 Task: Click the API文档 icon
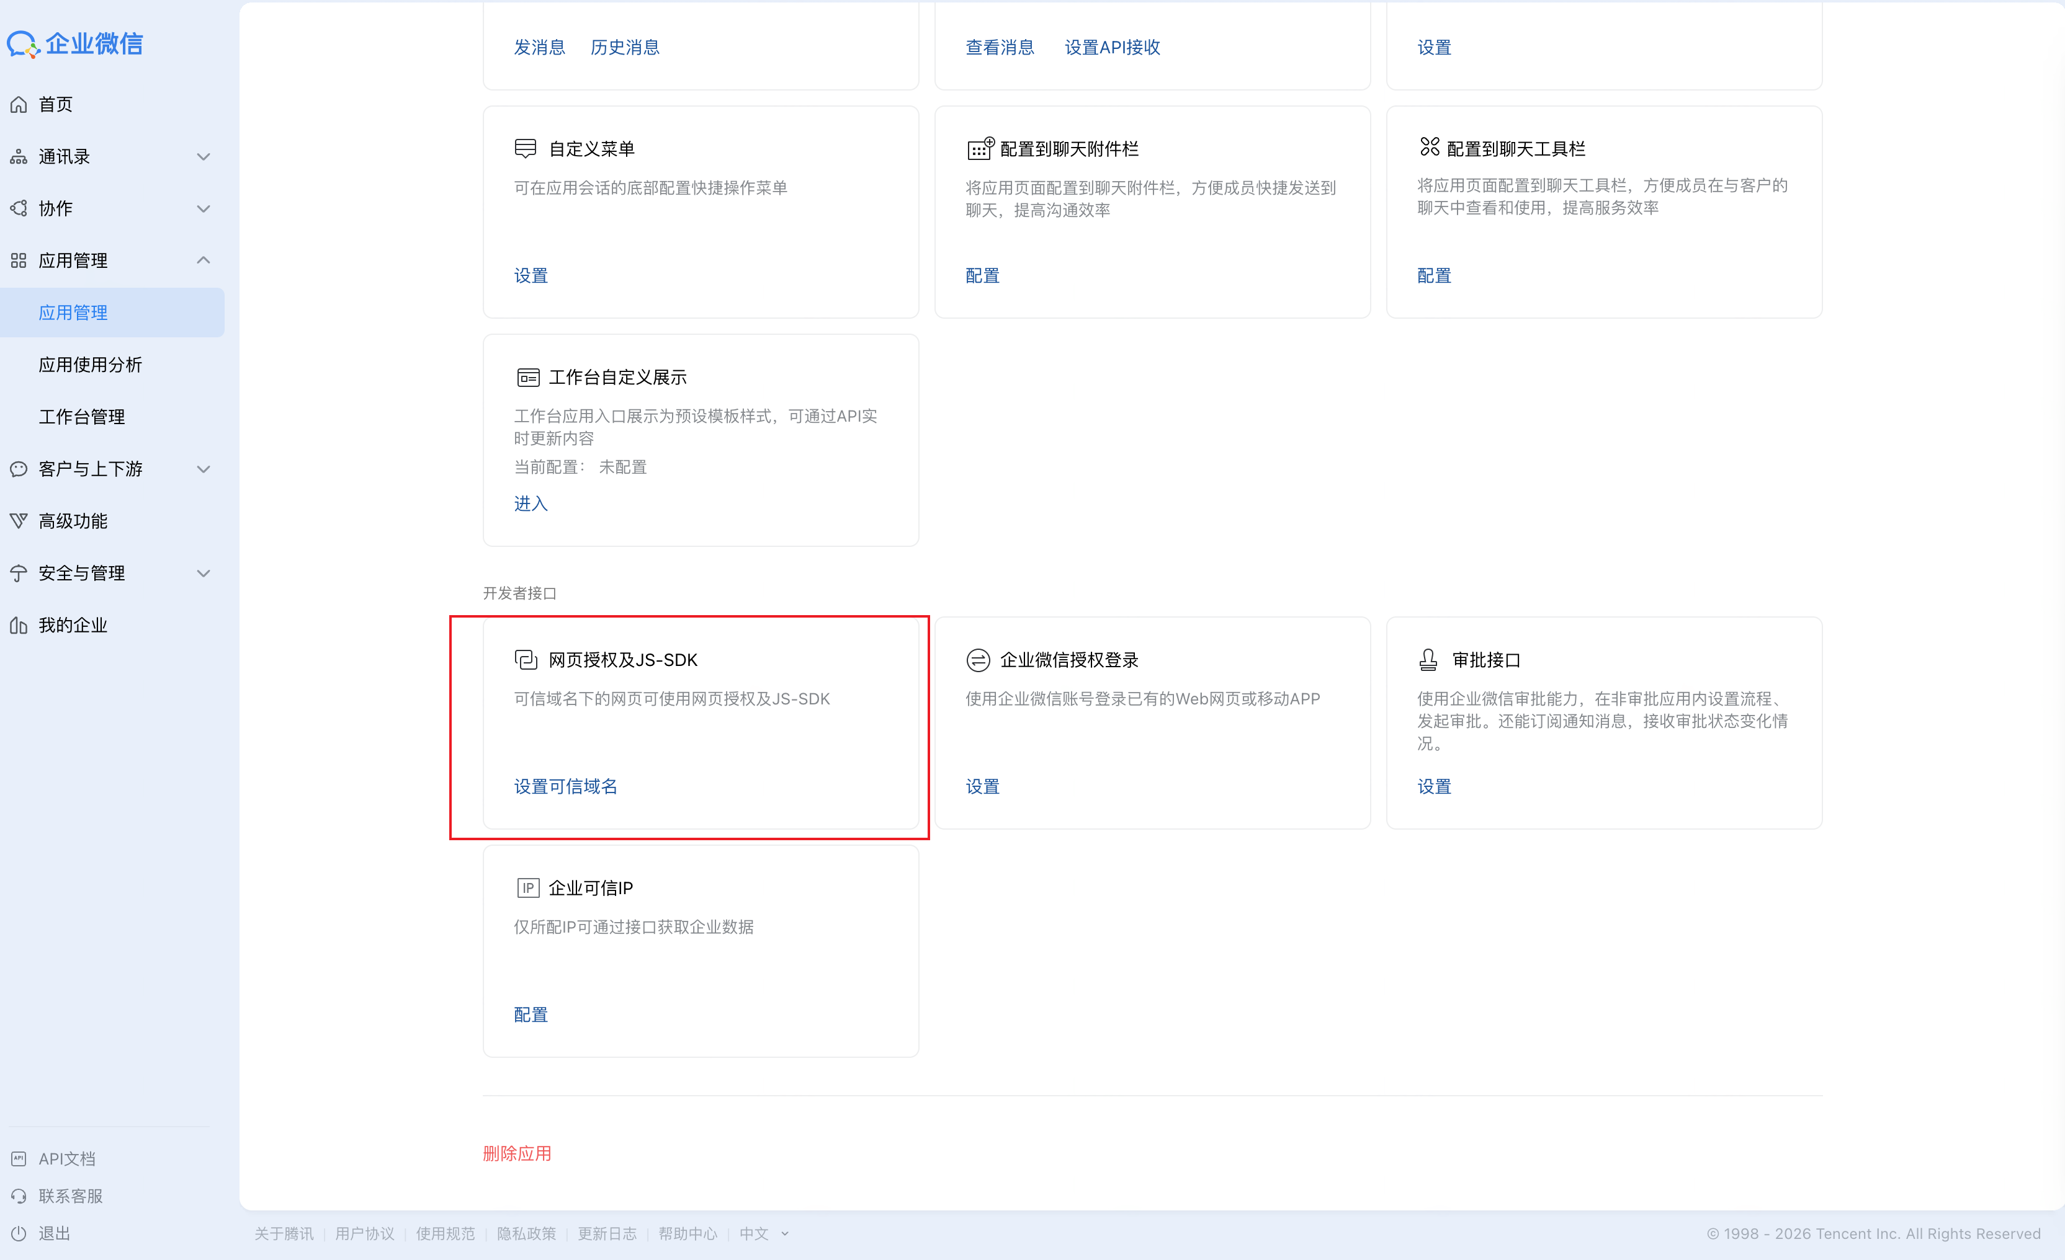click(x=19, y=1159)
